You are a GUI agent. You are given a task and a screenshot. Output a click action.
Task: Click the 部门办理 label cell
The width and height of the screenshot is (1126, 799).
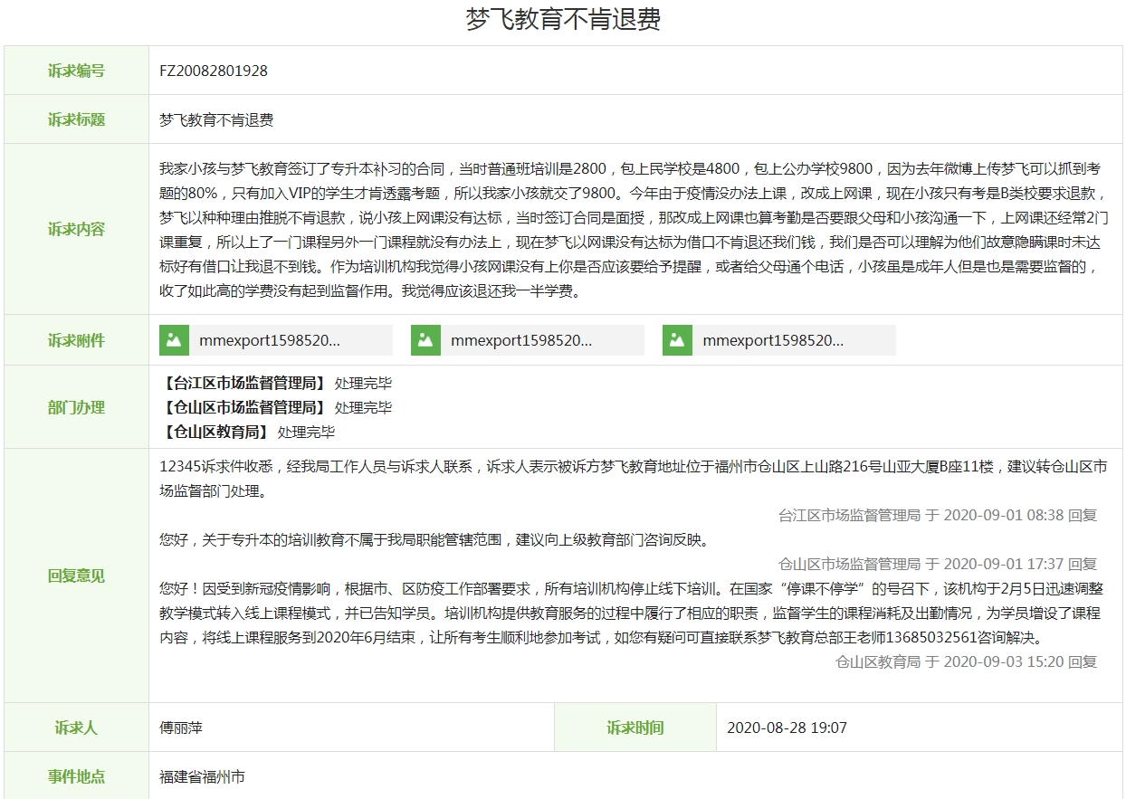[x=76, y=407]
